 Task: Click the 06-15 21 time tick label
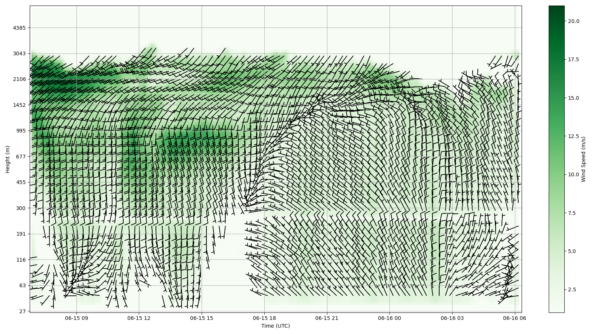tap(327, 318)
